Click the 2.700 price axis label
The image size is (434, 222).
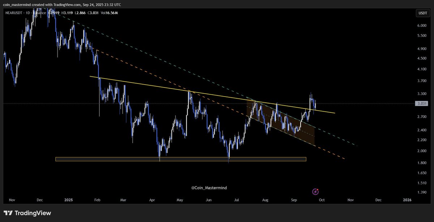(x=422, y=117)
